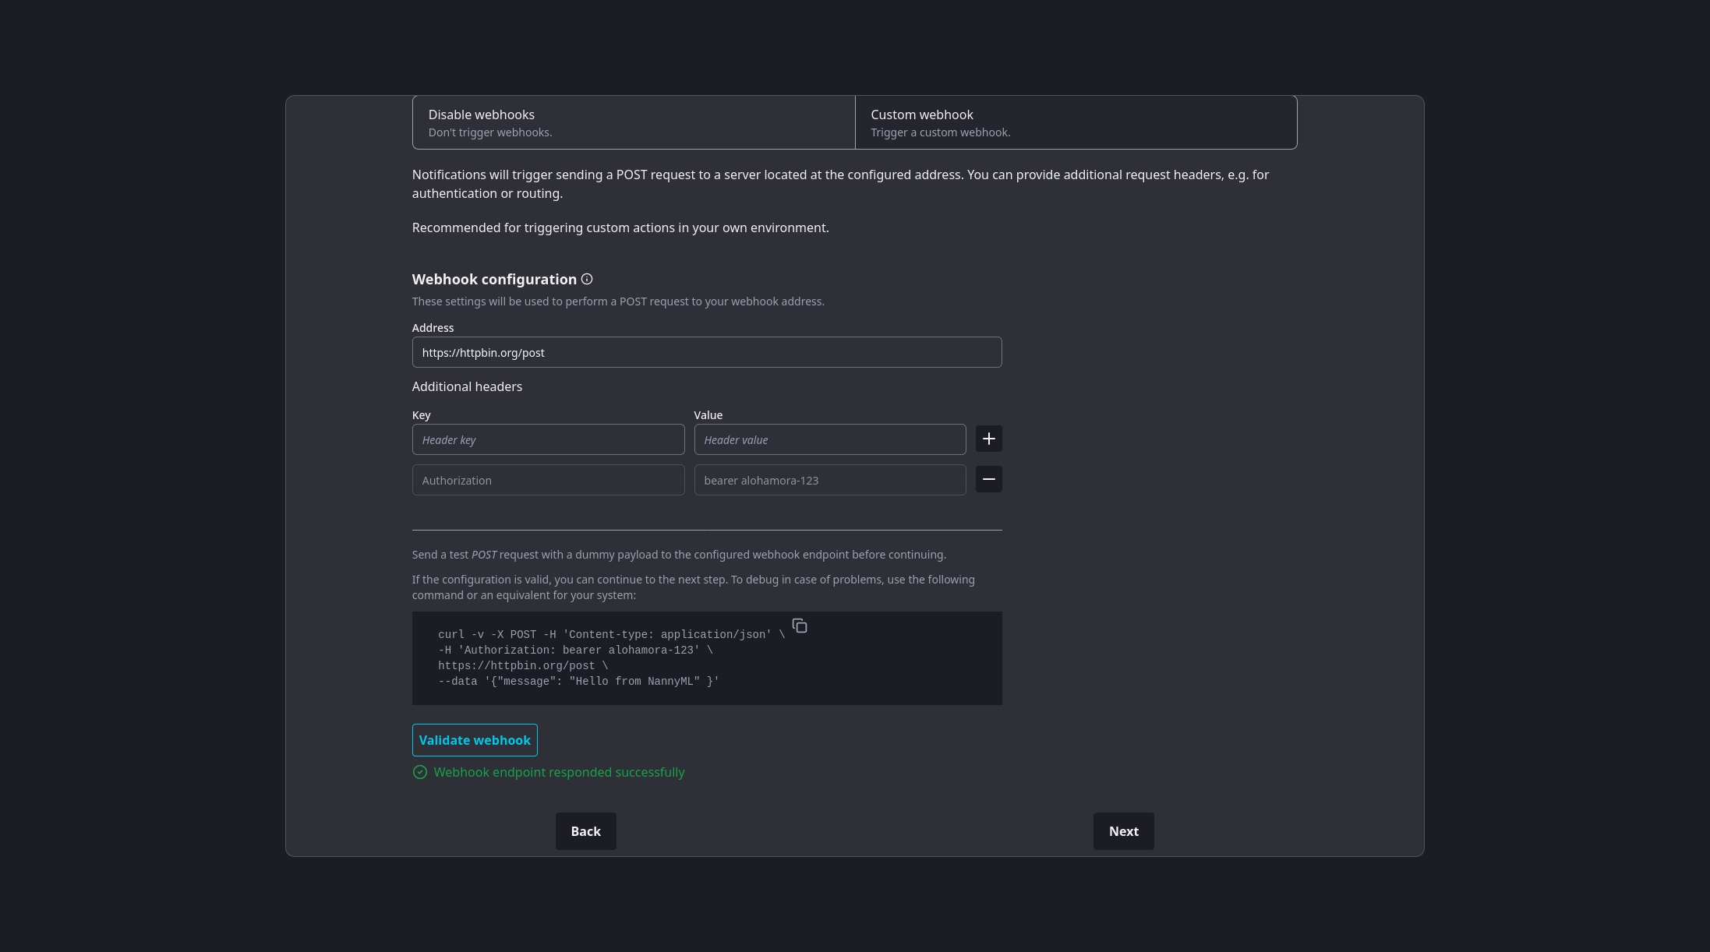Click the 'Webhook endpoint responded successfully' message
Screen dimensions: 1710x952
[x=559, y=772]
